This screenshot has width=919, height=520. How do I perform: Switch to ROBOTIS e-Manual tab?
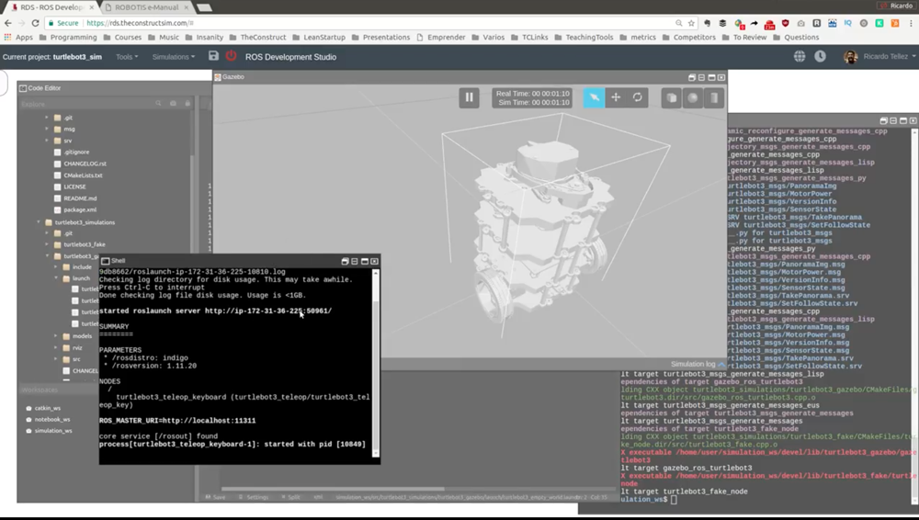point(146,7)
